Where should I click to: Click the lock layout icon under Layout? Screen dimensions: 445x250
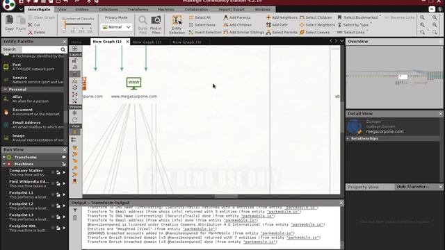[74, 60]
